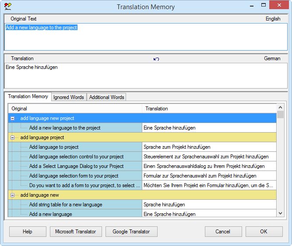292x246 pixels.
Task: Use the Google Translator button
Action: pos(131,232)
